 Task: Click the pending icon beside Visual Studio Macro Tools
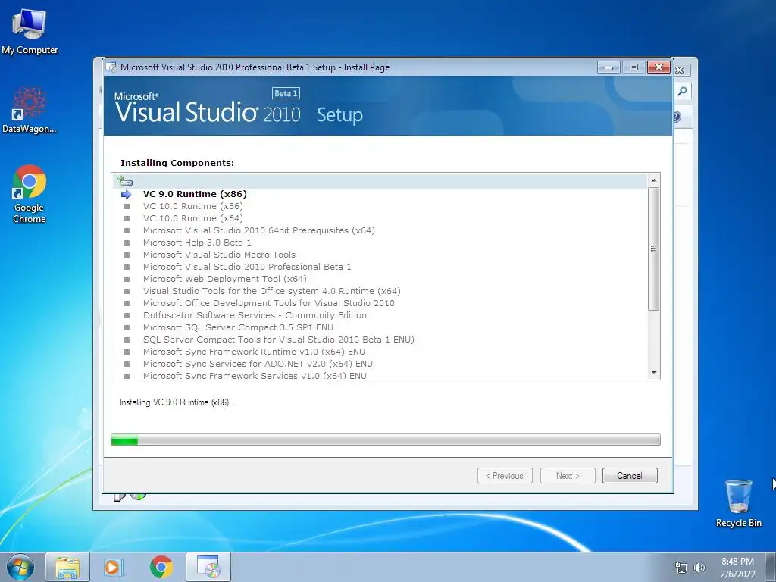[x=127, y=255]
